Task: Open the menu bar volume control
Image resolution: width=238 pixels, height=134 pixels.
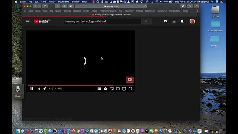Action: [x=161, y=1]
